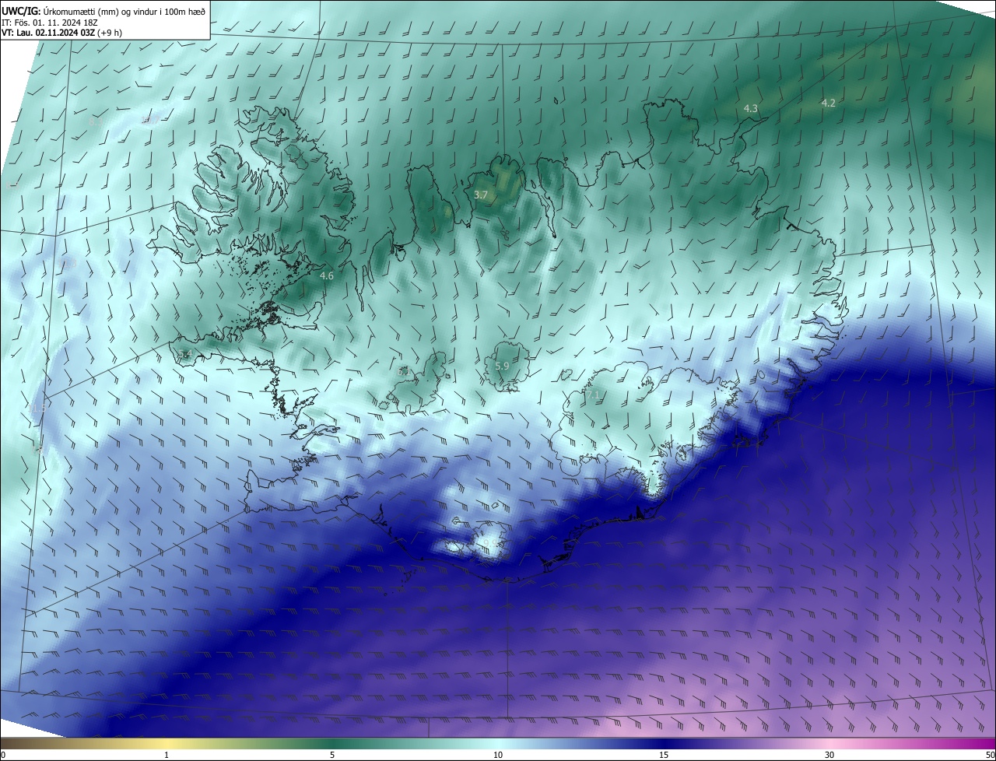This screenshot has width=996, height=761.
Task: Click the 5.4 value on Snæfellsnes peninsula
Action: click(184, 355)
